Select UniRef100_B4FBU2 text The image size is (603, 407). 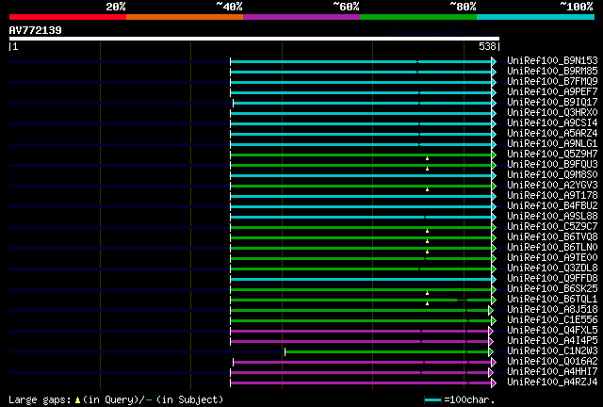click(552, 206)
